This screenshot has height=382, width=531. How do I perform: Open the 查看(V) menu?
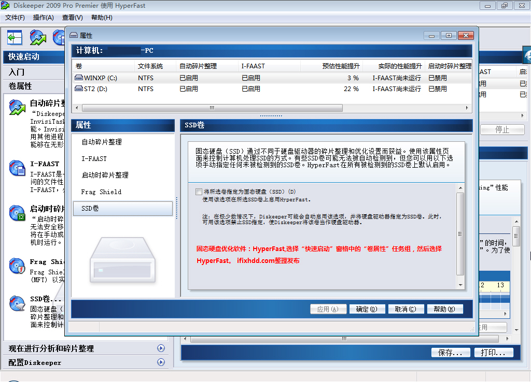click(73, 18)
